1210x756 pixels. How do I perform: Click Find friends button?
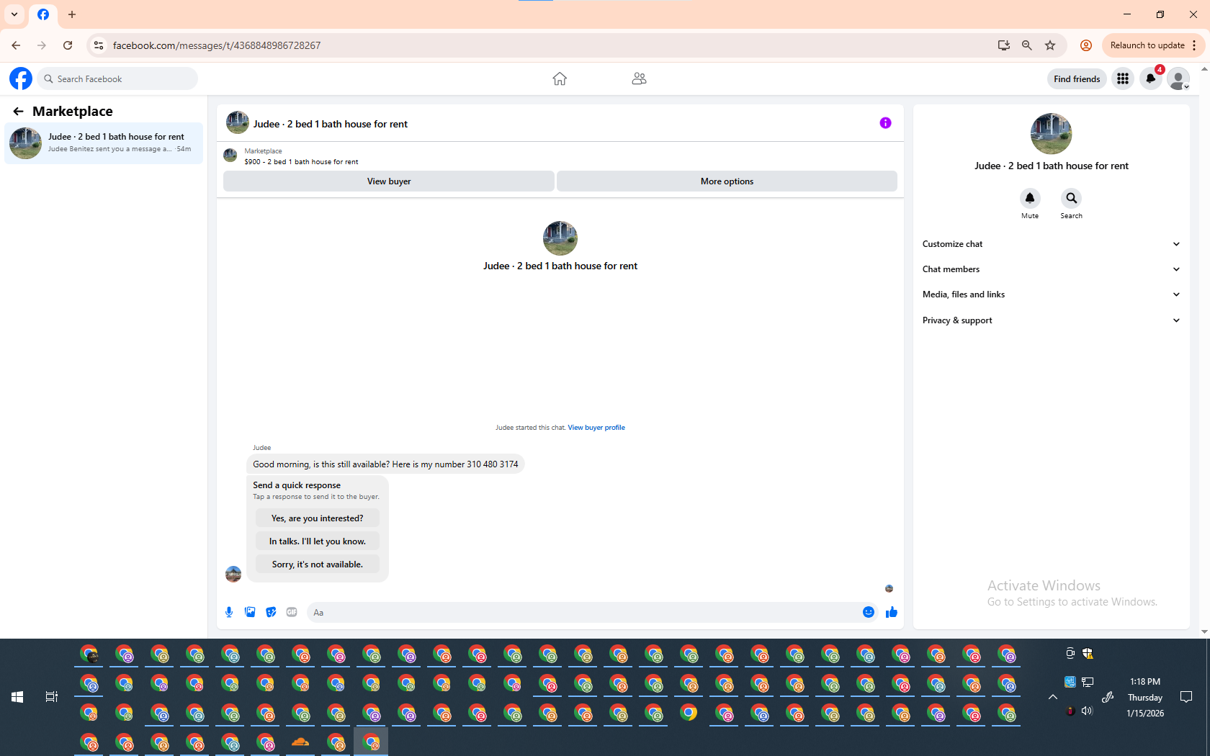[x=1077, y=78]
